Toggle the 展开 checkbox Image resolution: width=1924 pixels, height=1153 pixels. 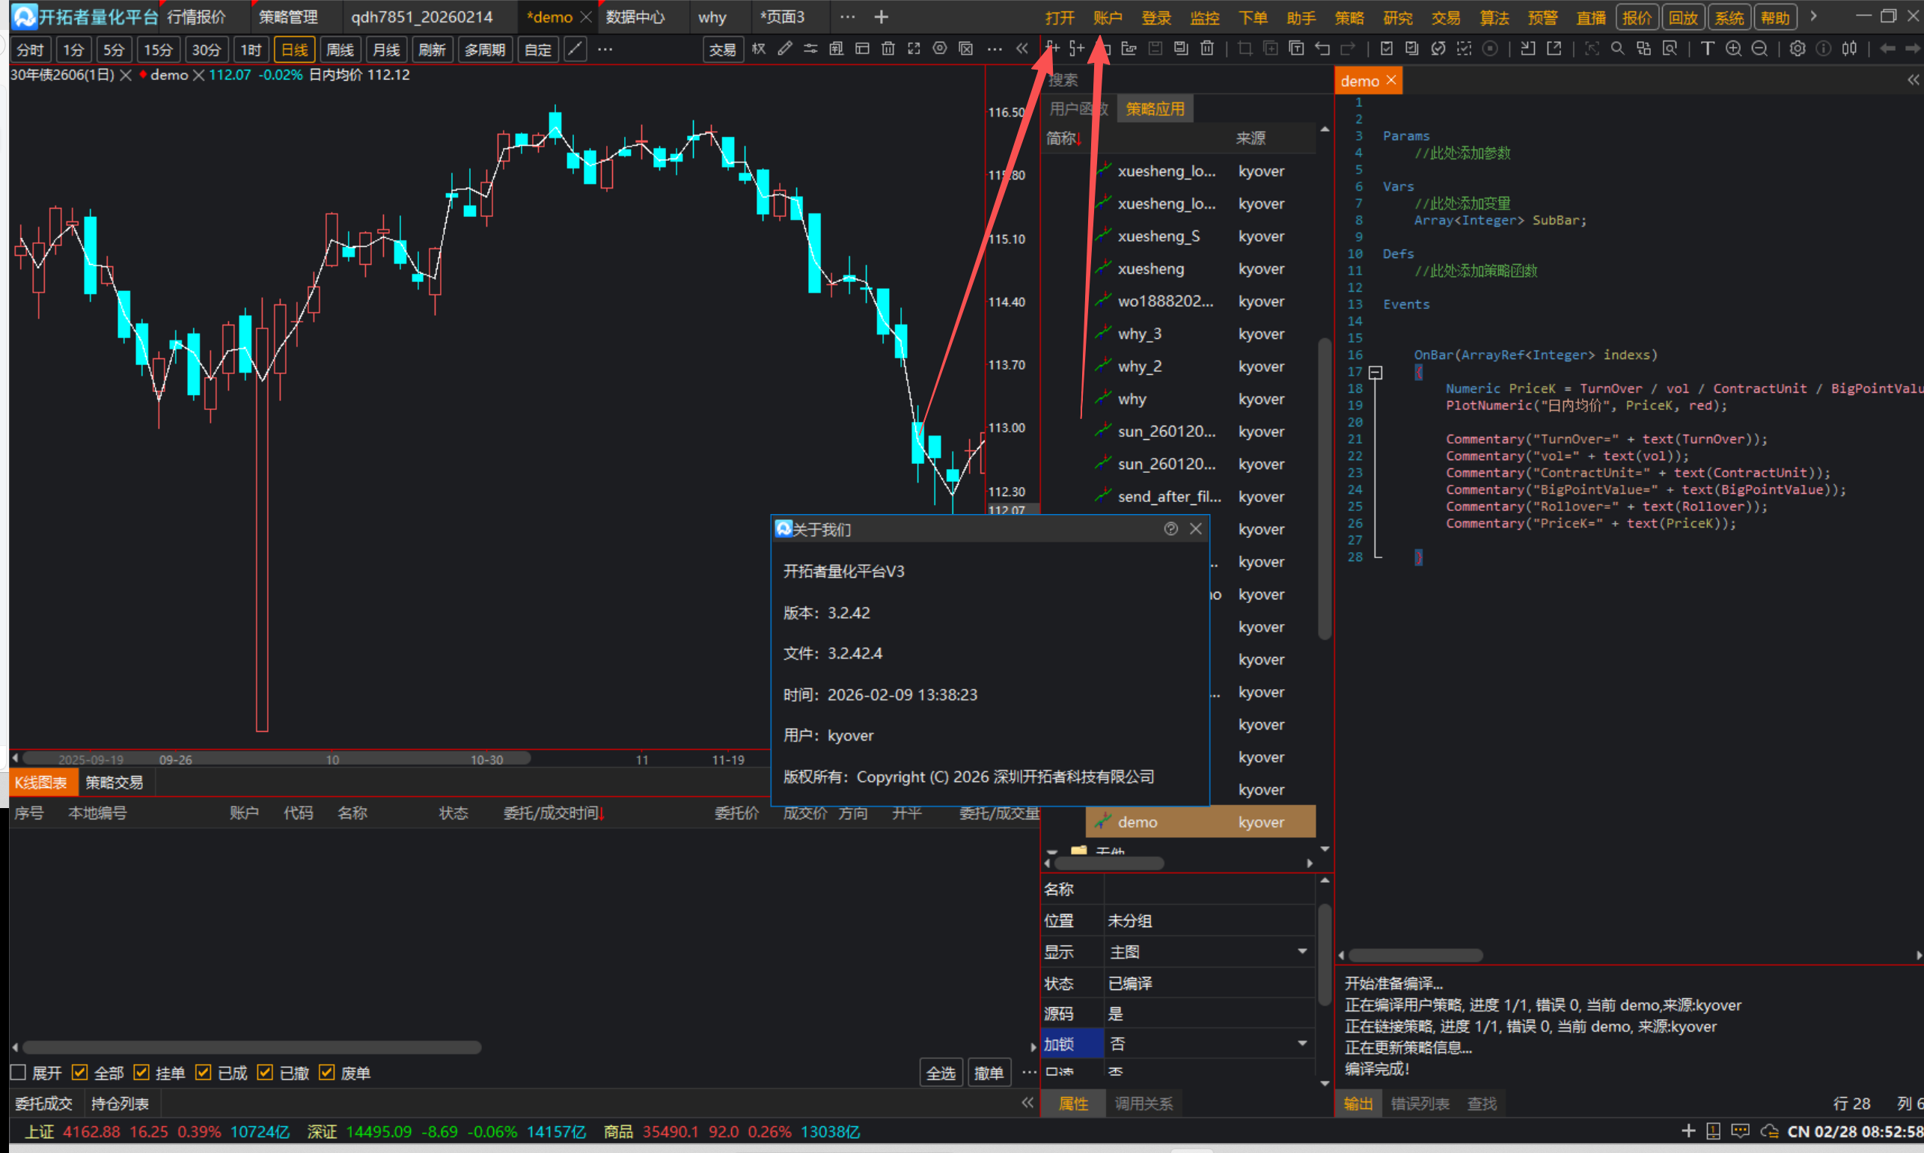pos(19,1073)
